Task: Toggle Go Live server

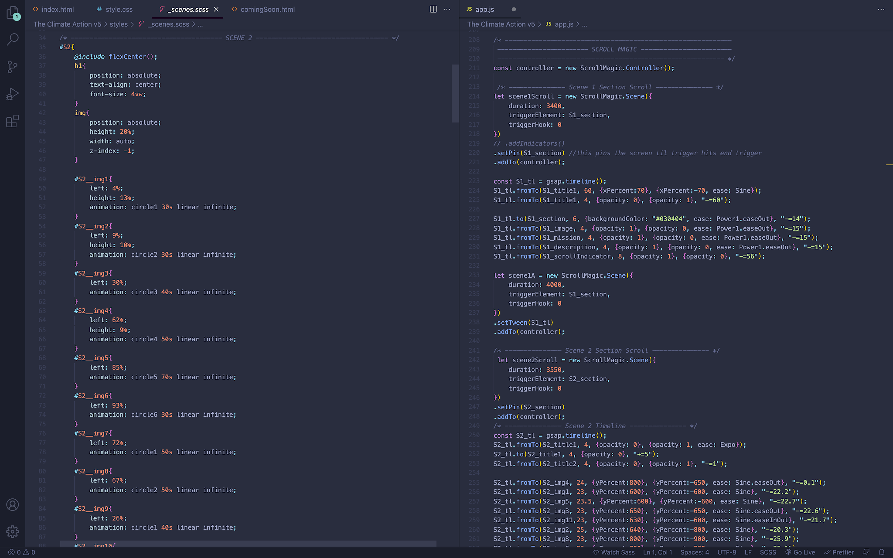Action: click(x=800, y=552)
